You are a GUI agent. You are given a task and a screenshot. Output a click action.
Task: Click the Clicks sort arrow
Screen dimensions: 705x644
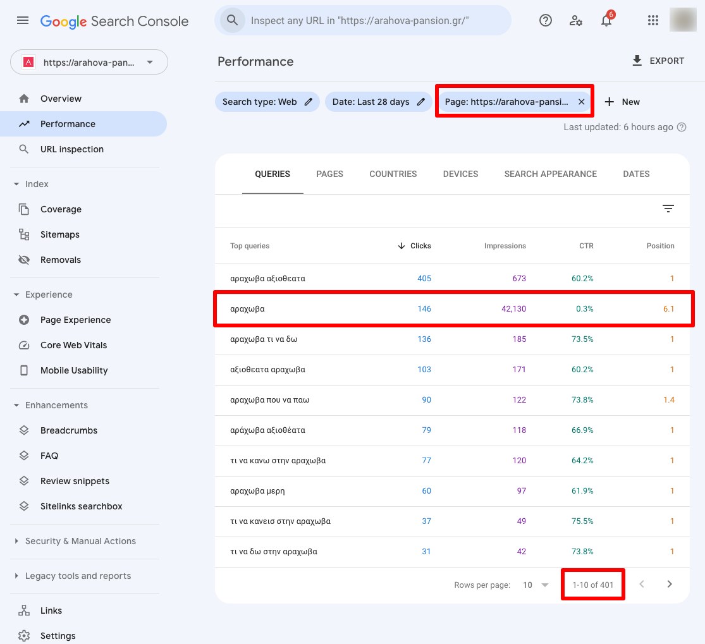pos(401,246)
